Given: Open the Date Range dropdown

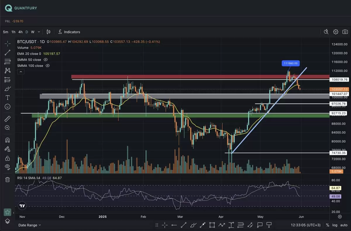Looking at the screenshot, I should (x=30, y=225).
